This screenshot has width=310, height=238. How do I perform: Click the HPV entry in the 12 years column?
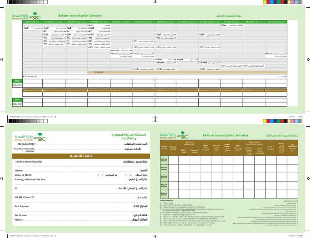click(x=253, y=66)
